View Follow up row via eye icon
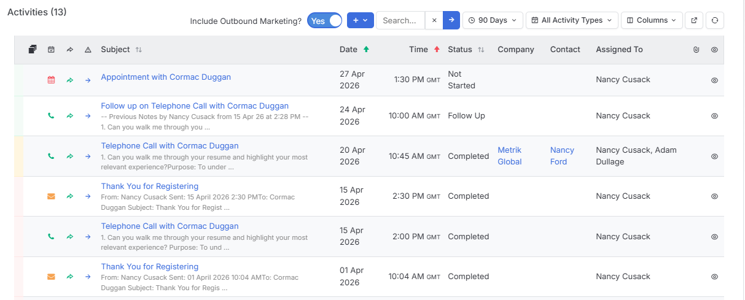Image resolution: width=745 pixels, height=300 pixels. click(714, 115)
